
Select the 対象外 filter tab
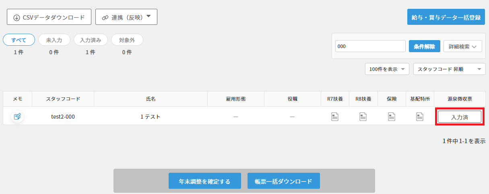click(x=127, y=40)
